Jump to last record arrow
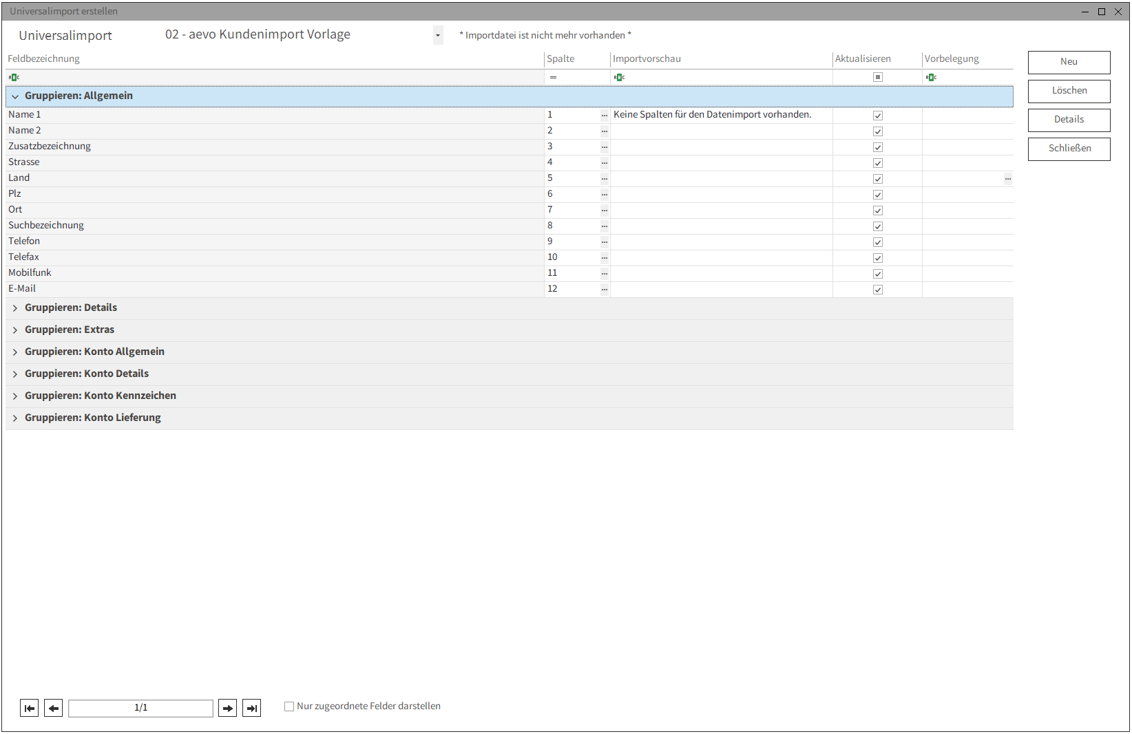1132x734 pixels. [252, 708]
